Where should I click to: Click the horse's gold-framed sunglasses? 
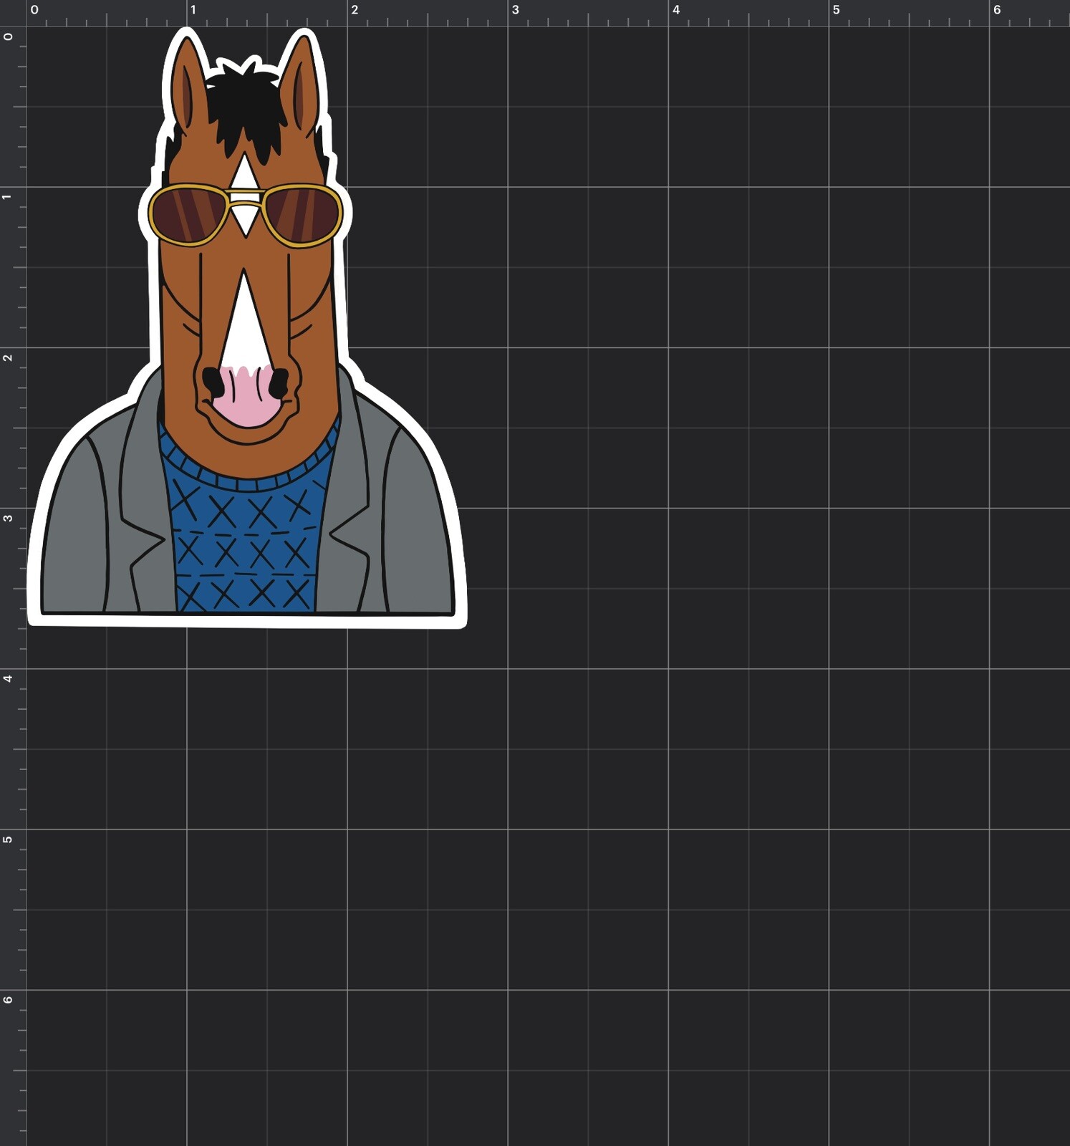tap(245, 215)
